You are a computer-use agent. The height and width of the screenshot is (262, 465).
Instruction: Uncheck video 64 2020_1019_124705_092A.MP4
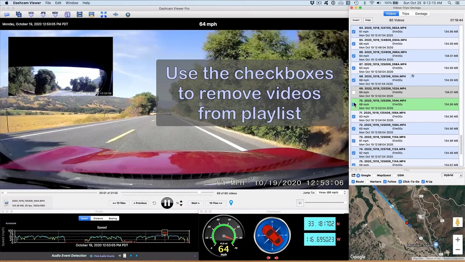coord(353,32)
